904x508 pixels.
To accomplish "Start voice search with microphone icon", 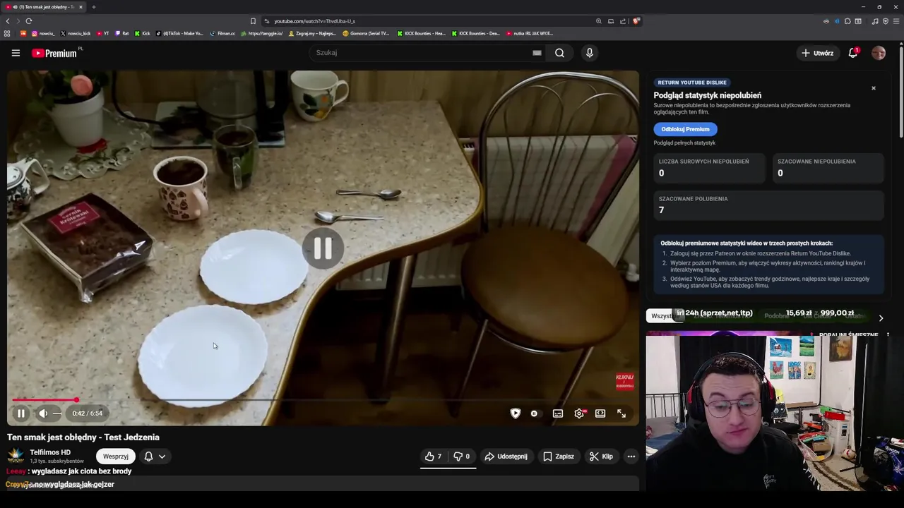I will pyautogui.click(x=590, y=53).
